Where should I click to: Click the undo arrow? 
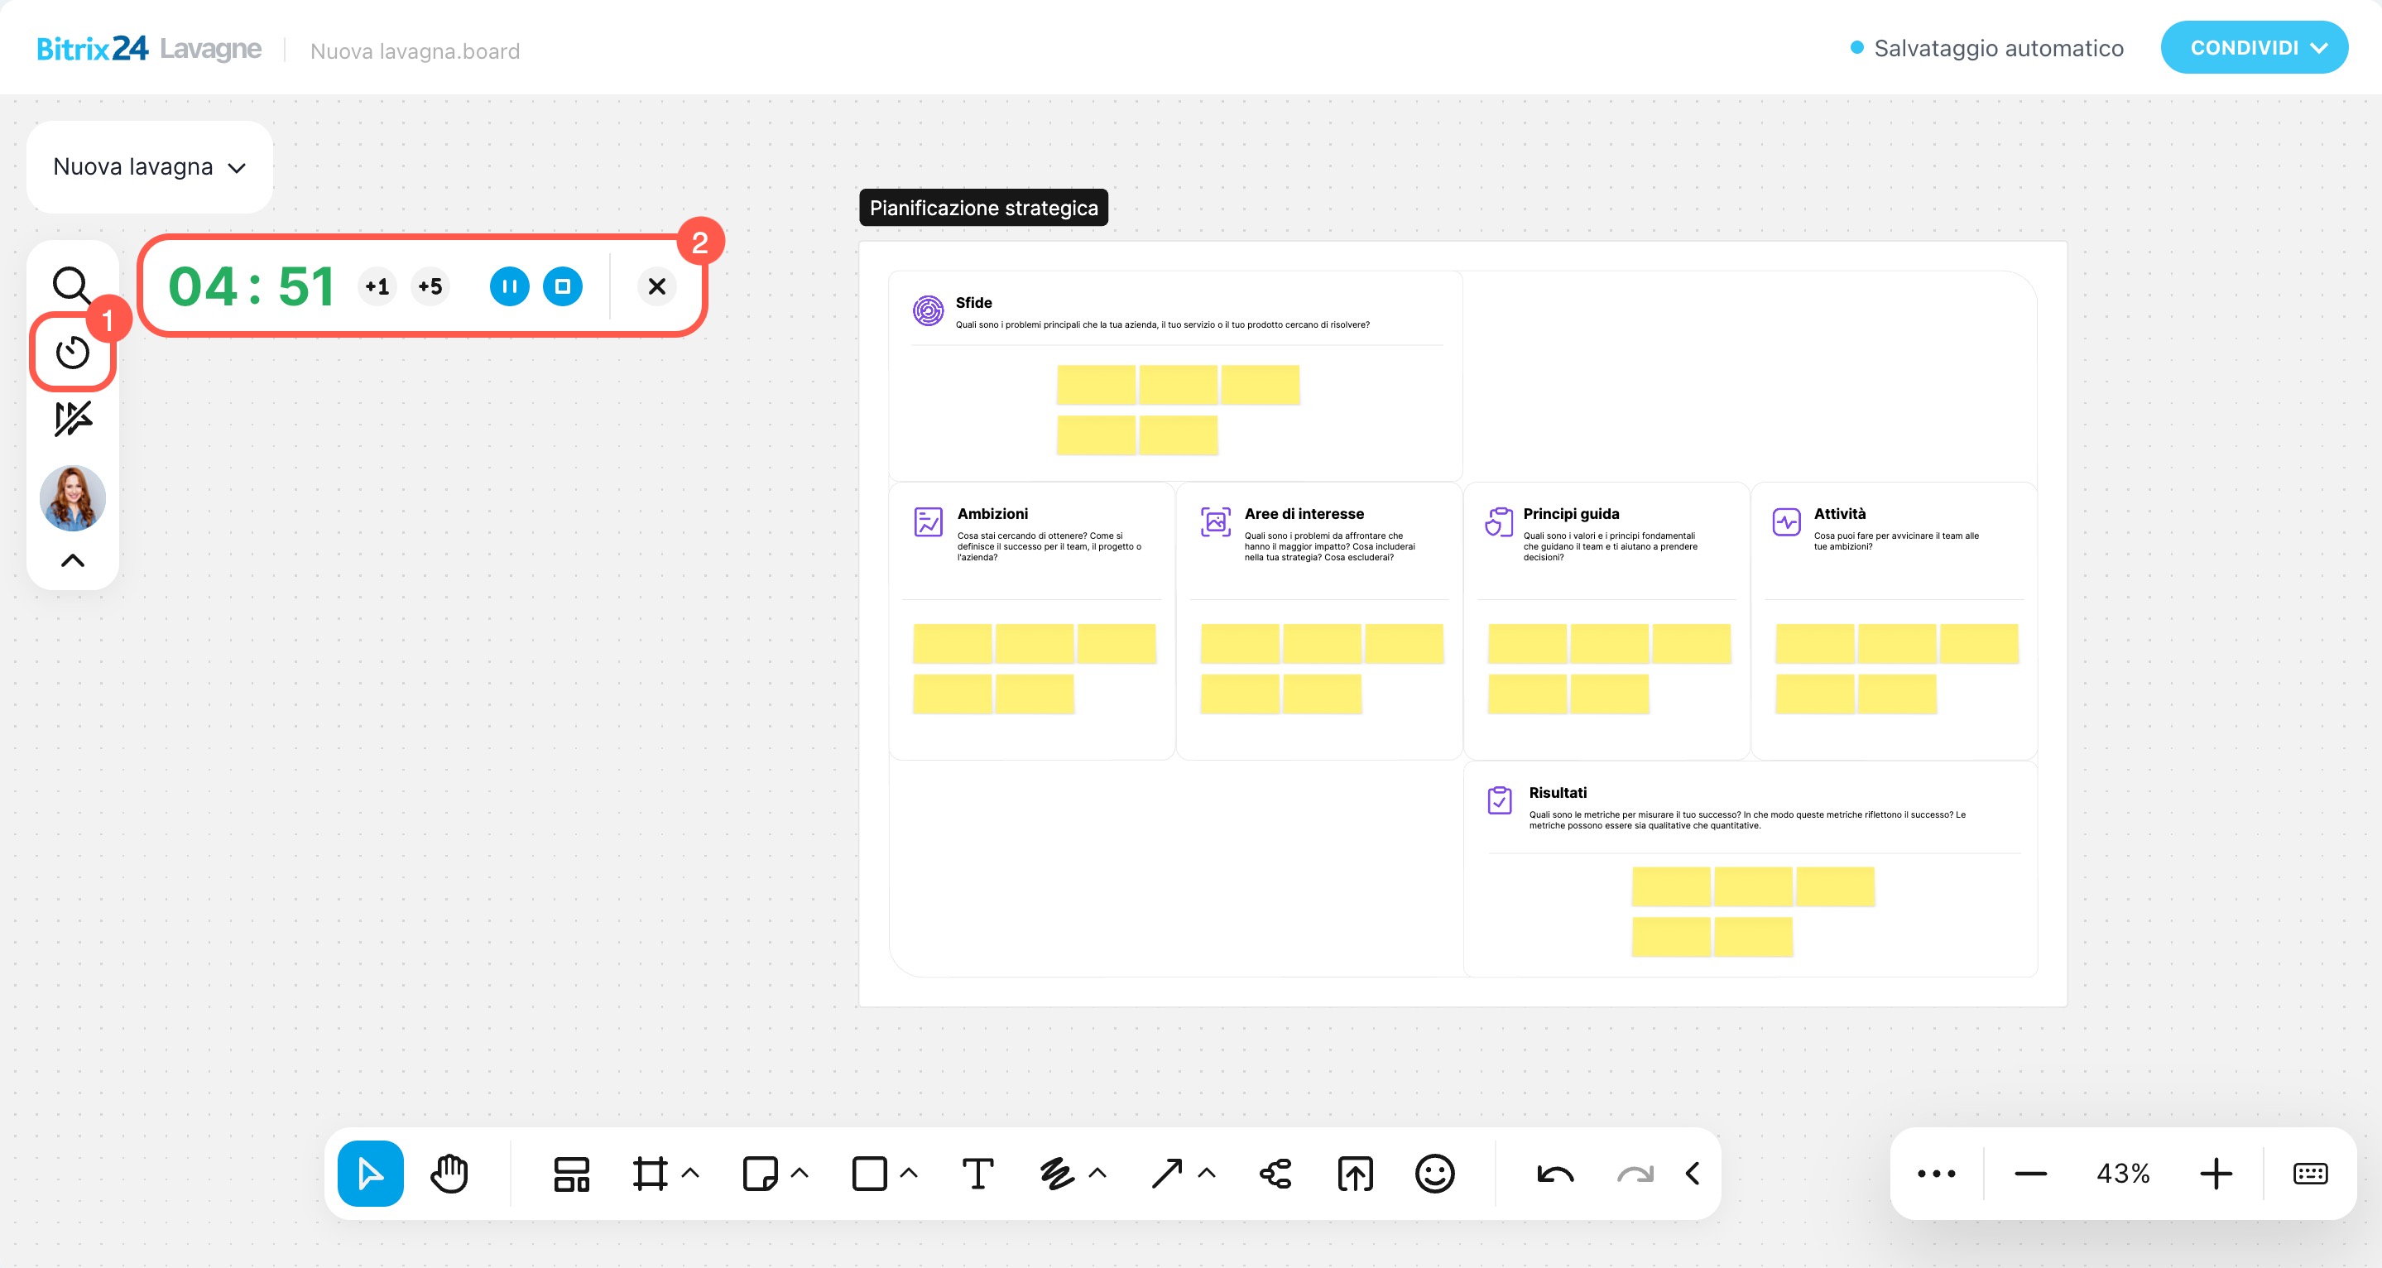coord(1554,1174)
